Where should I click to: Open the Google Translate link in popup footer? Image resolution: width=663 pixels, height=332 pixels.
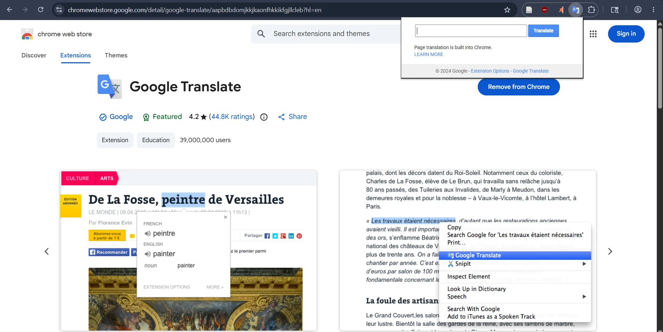tap(531, 71)
